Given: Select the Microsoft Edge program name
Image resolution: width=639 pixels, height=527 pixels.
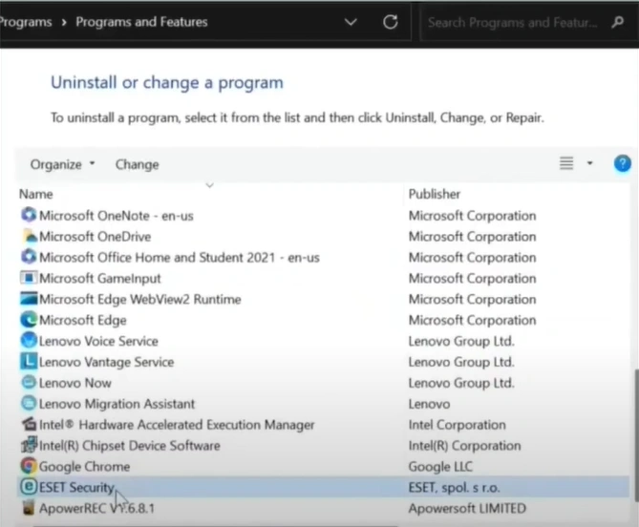Looking at the screenshot, I should (83, 320).
